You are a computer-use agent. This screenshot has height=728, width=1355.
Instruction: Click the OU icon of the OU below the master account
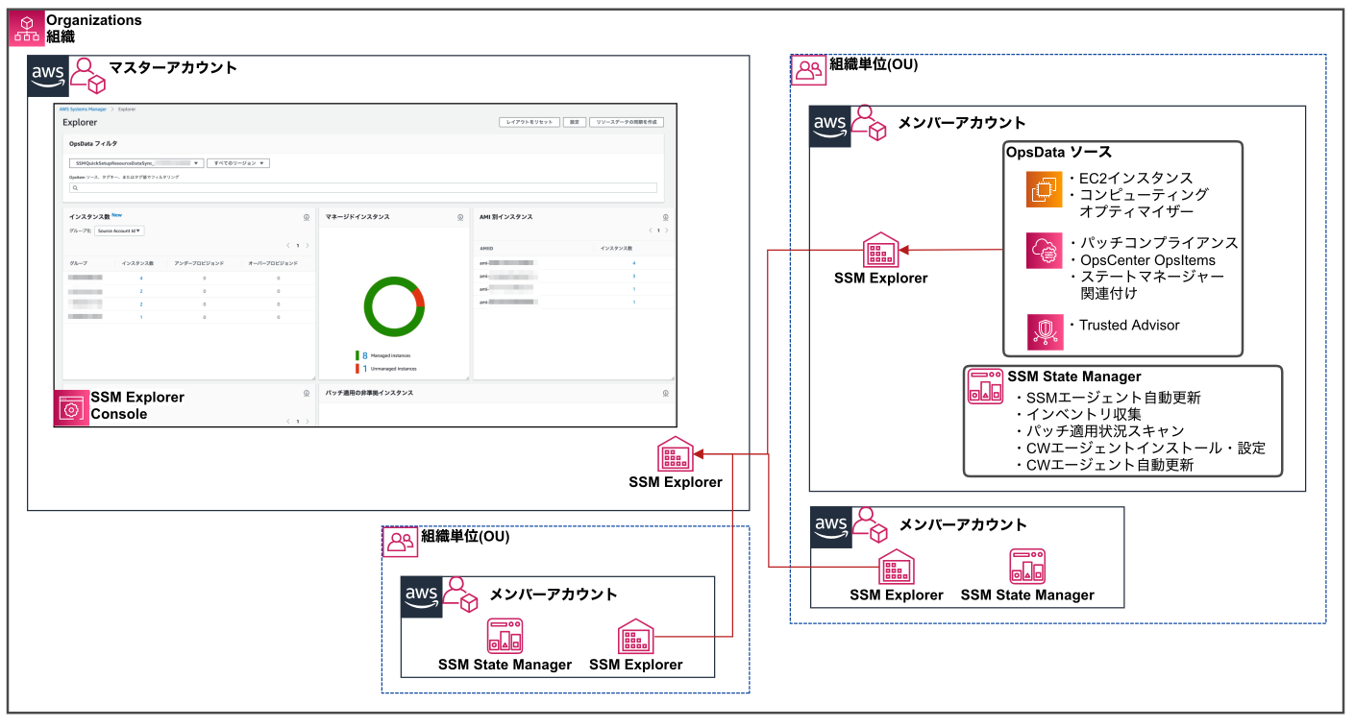399,543
